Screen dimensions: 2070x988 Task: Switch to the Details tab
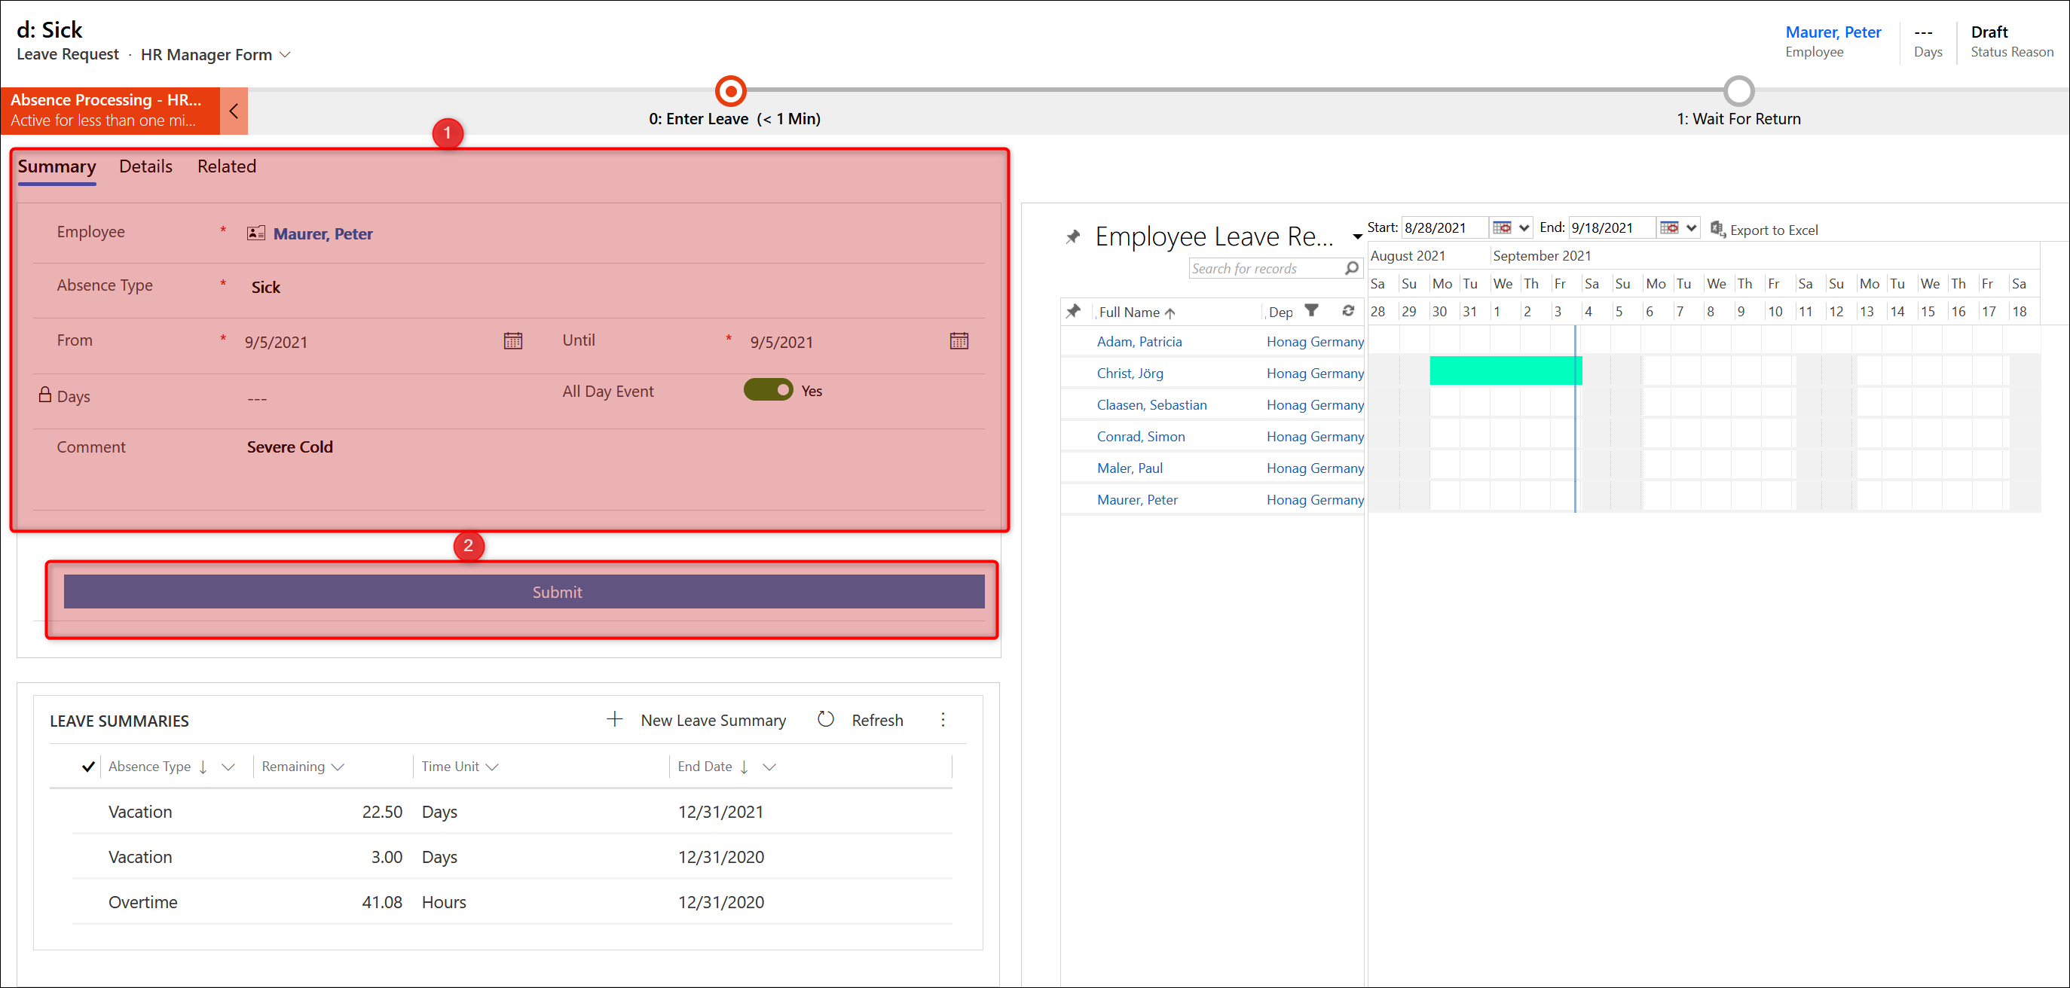click(x=145, y=166)
